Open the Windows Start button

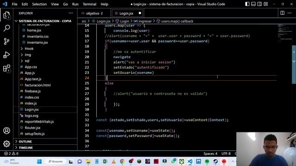(x=39, y=161)
